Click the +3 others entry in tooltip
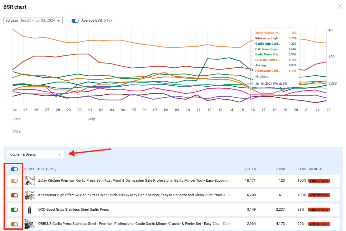 (x=262, y=77)
